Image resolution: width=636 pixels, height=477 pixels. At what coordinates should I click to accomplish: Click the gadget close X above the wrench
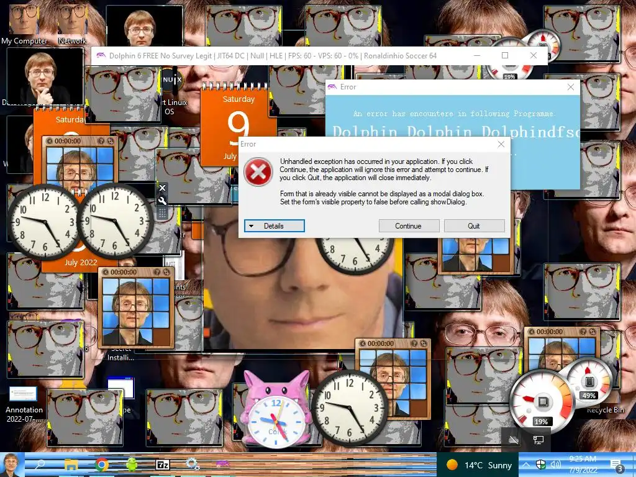(162, 188)
